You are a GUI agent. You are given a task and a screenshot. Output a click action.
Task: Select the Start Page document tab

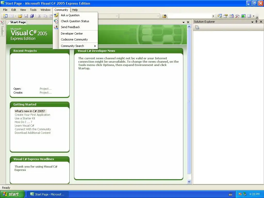pyautogui.click(x=18, y=22)
